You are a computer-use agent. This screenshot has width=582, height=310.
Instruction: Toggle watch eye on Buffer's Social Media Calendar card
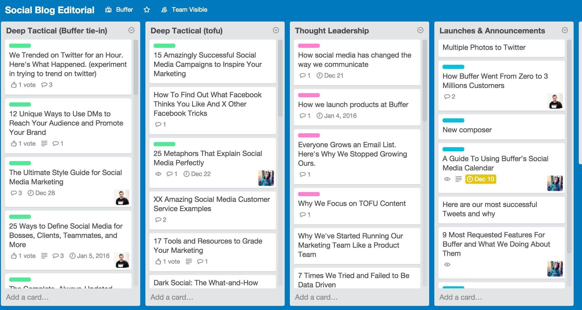[447, 179]
